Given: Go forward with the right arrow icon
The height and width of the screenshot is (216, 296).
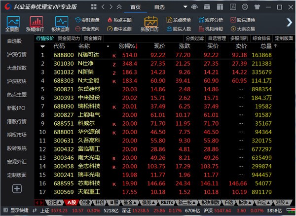Looking at the screenshot, I should [x=111, y=7].
